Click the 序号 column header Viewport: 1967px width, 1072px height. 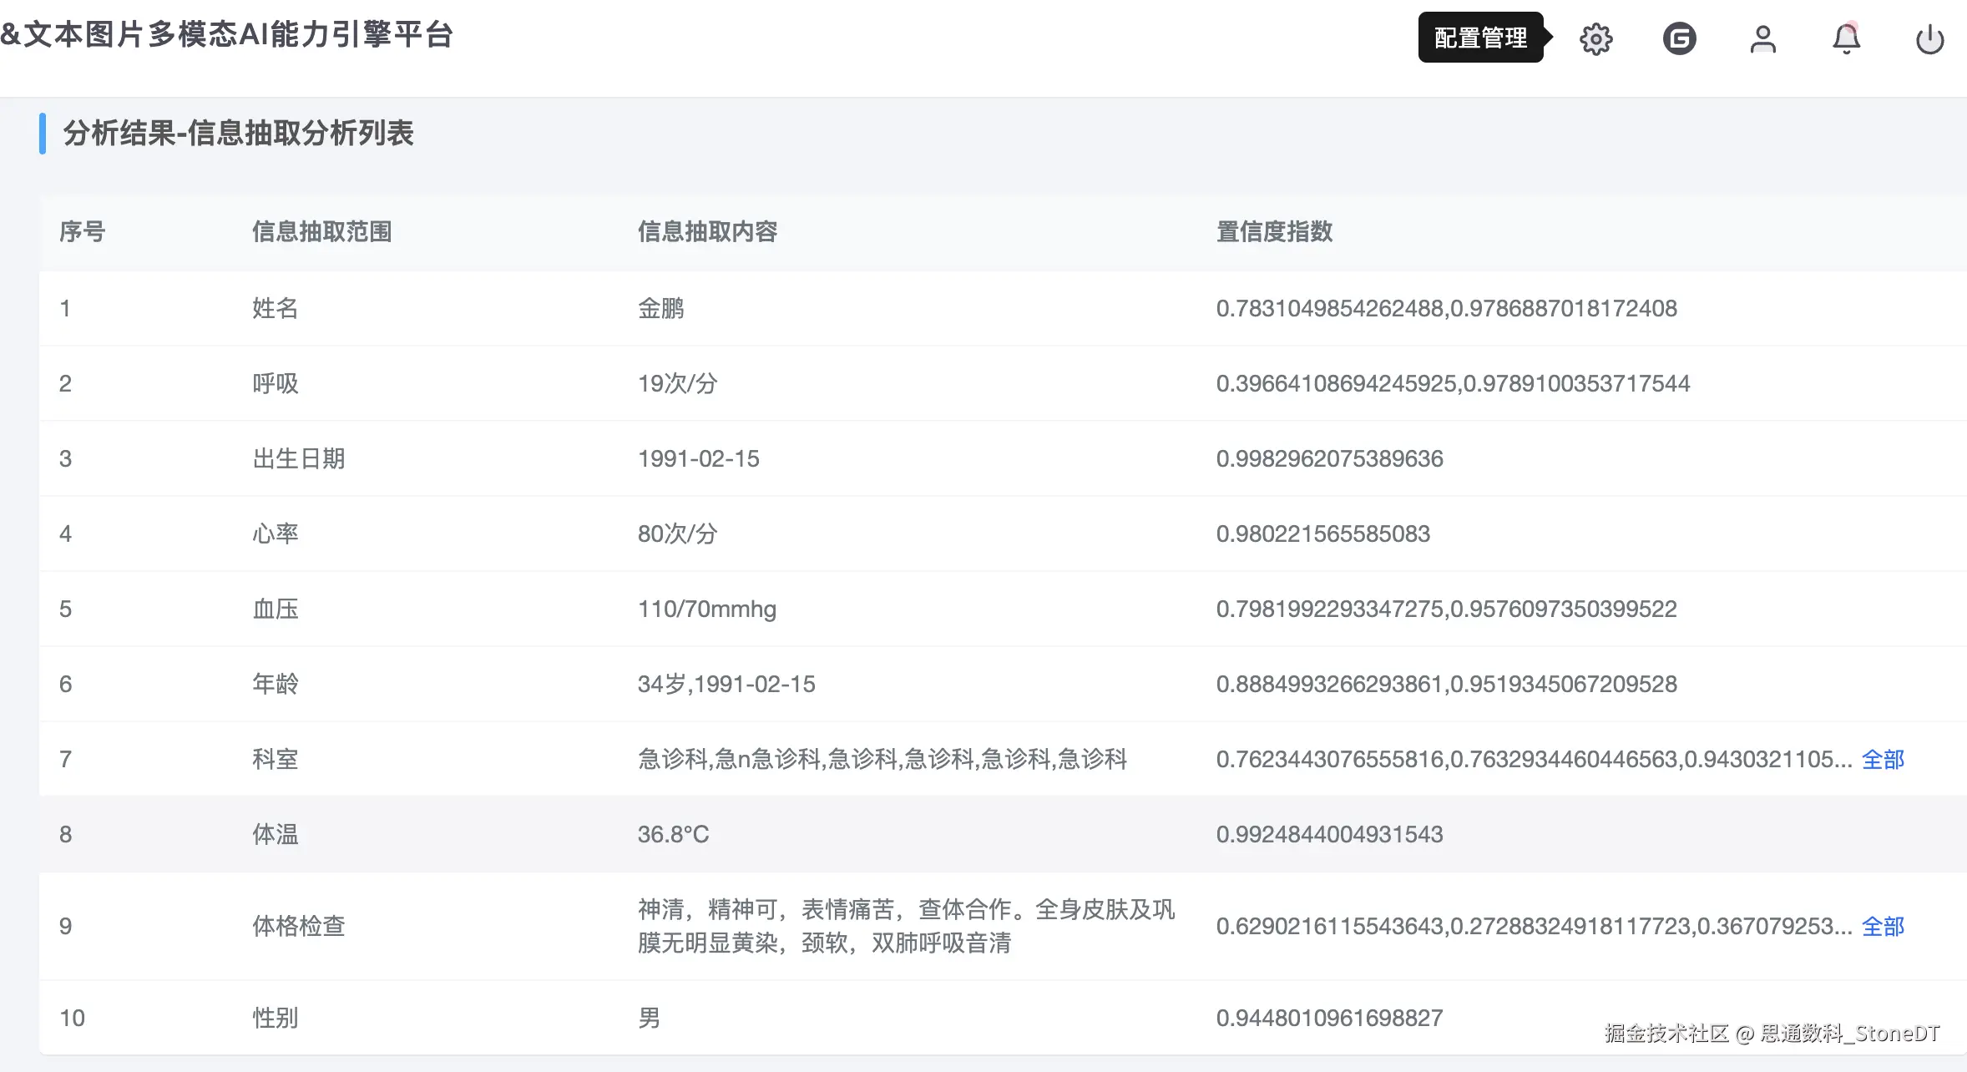tap(82, 231)
